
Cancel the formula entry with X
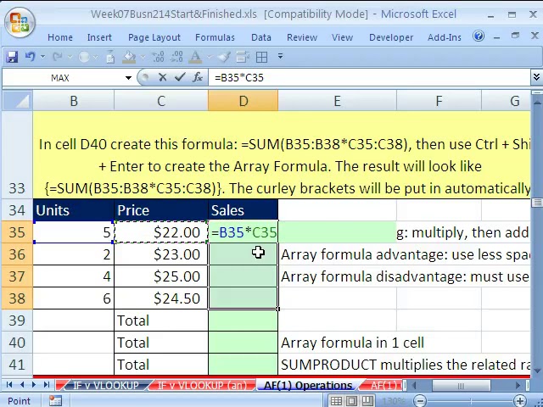click(162, 77)
